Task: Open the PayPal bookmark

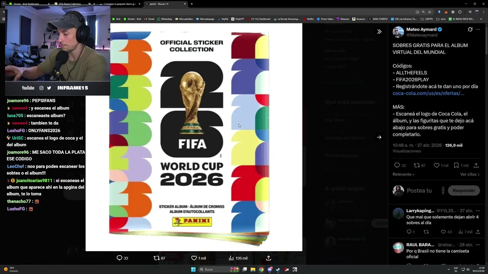Action: coord(223,19)
